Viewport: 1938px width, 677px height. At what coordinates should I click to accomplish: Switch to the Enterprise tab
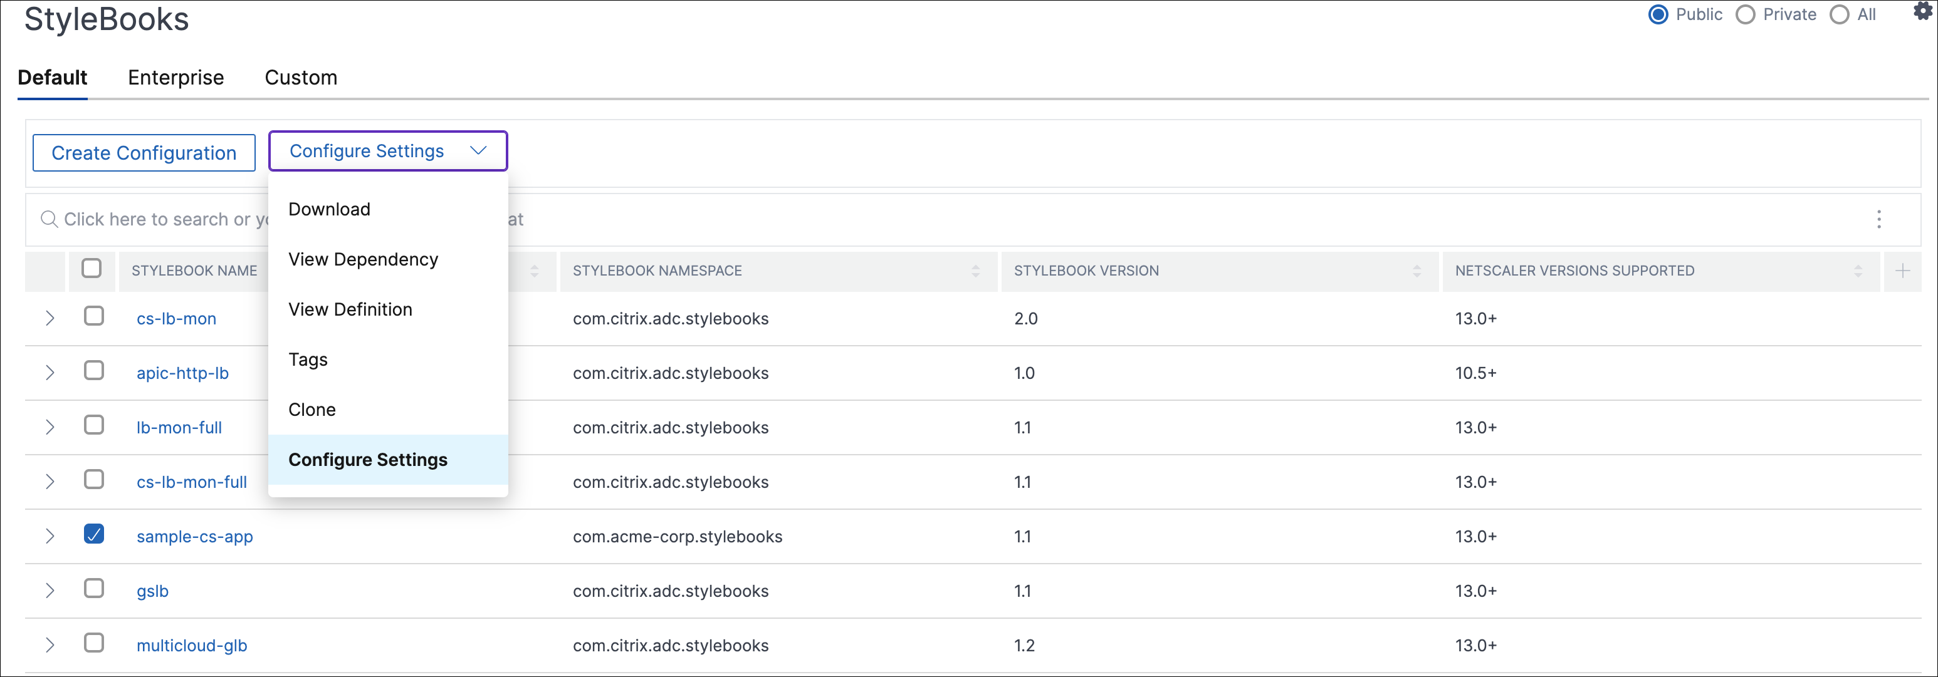176,78
